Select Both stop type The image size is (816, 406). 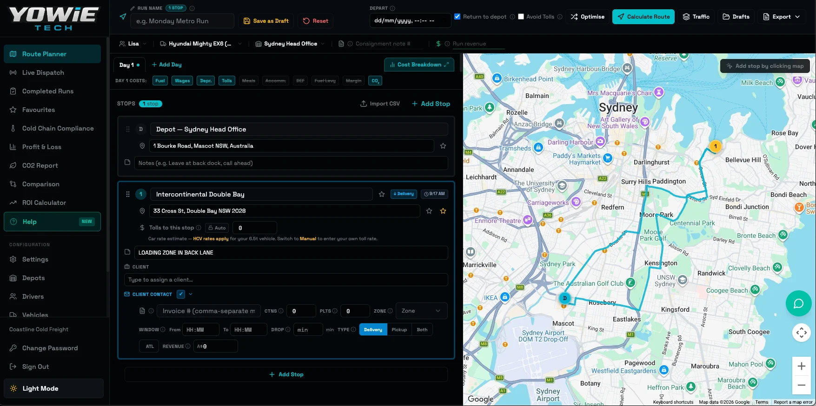pos(422,330)
